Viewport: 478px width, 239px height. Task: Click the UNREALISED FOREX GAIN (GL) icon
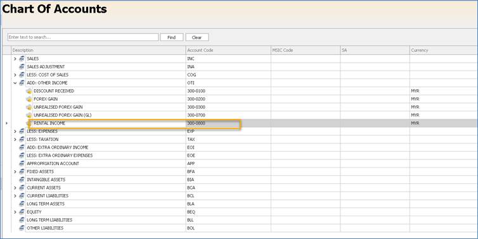coord(29,115)
